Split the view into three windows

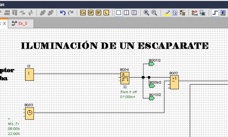134,13
